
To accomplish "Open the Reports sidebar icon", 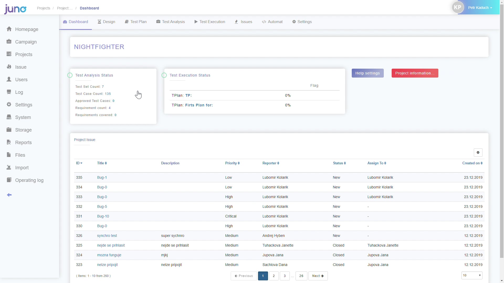I will 9,142.
